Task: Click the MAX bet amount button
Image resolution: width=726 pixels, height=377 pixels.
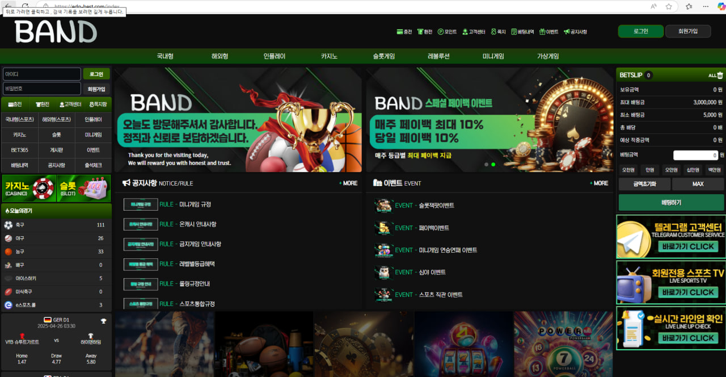Action: click(x=698, y=184)
